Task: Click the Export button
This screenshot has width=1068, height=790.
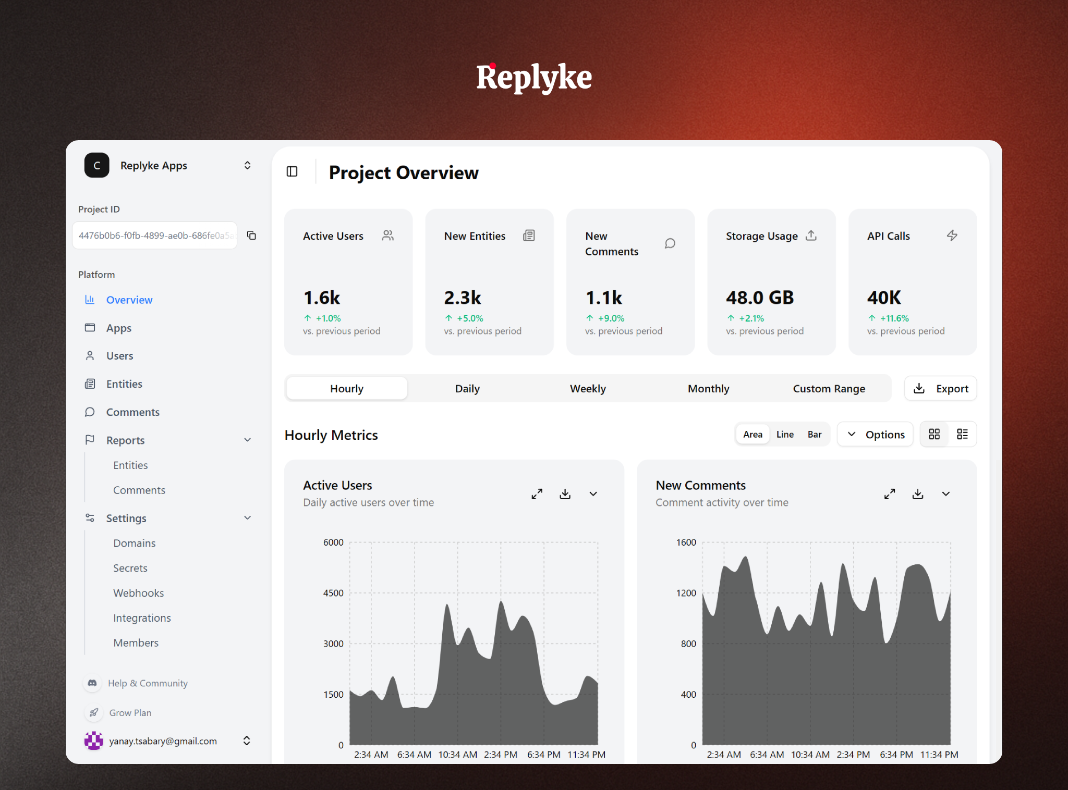Action: coord(940,388)
